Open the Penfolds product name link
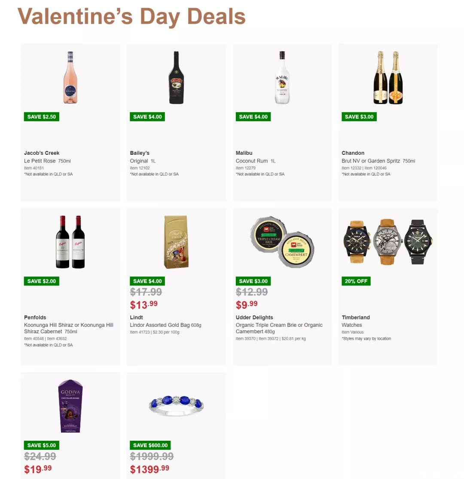This screenshot has height=479, width=464. click(35, 317)
